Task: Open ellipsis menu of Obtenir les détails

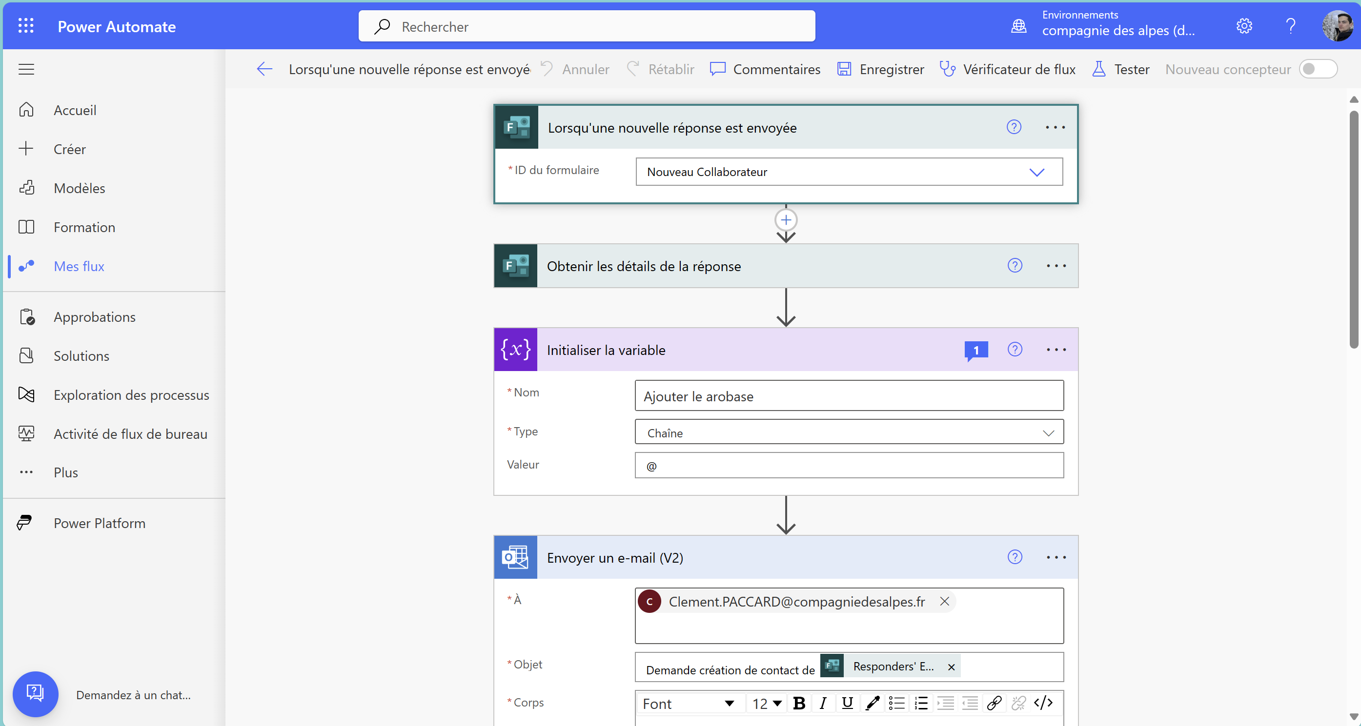Action: [x=1056, y=266]
